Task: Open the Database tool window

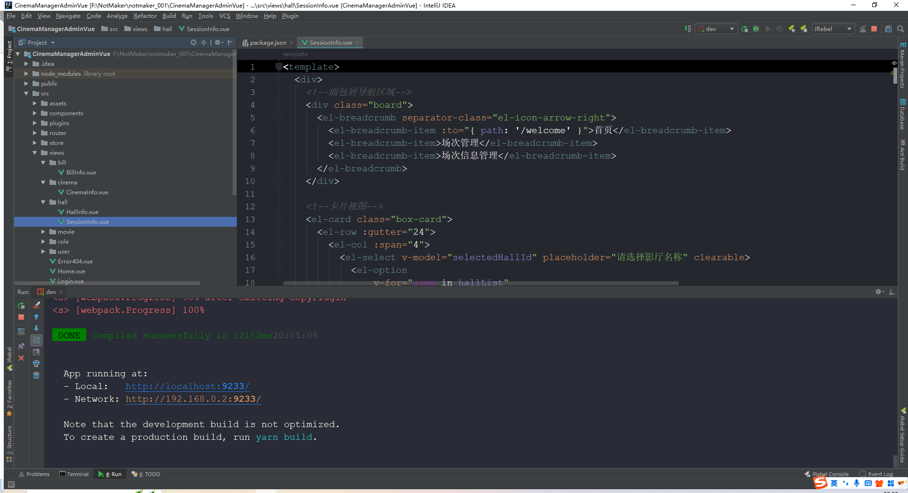Action: [x=902, y=113]
